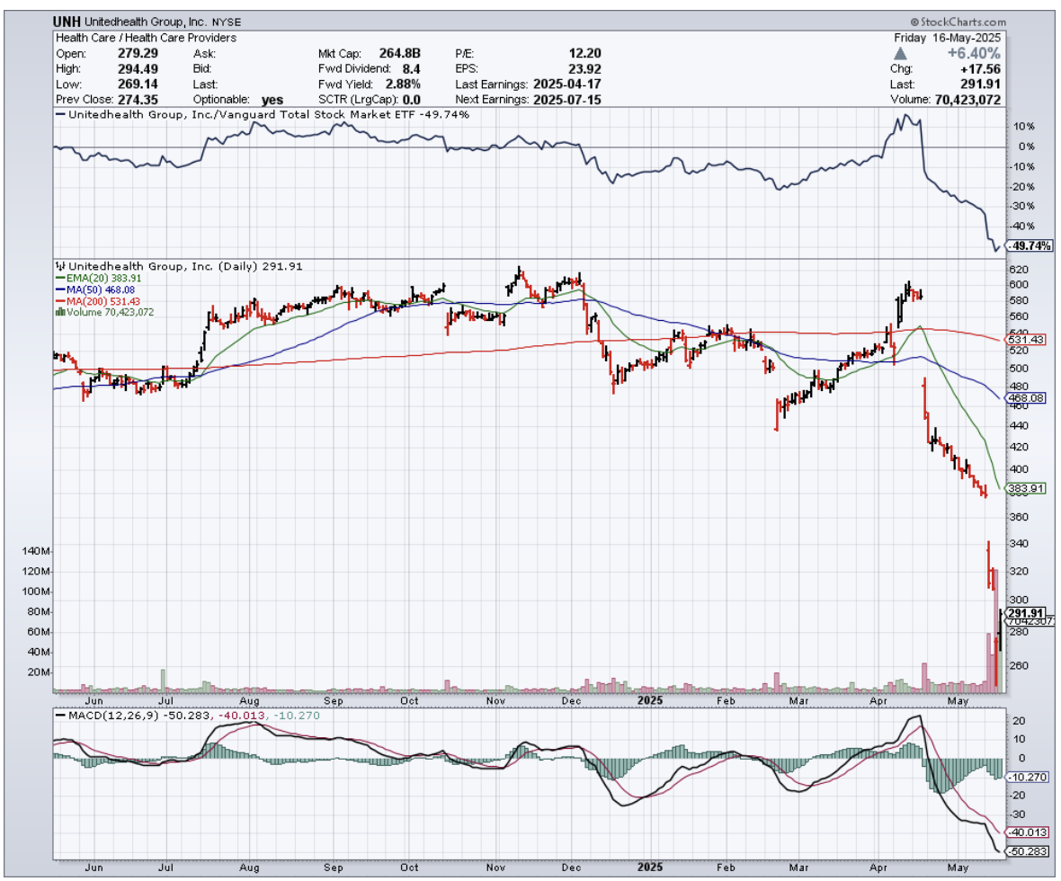Click the 531.43 MA(200) axis tag
The height and width of the screenshot is (881, 1061).
point(1024,339)
